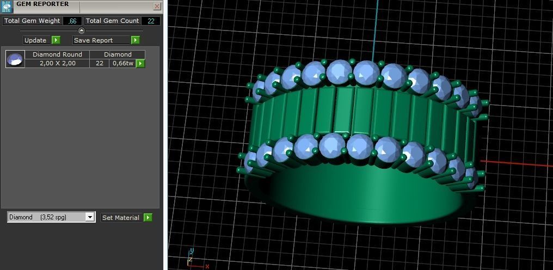Collapse the panel using the round arrow
This screenshot has width=553, height=270.
click(82, 30)
